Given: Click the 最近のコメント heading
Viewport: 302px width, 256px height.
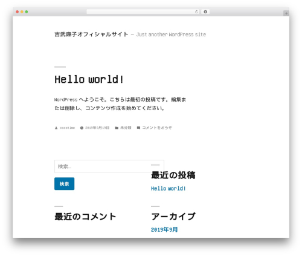Looking at the screenshot, I should pos(85,217).
